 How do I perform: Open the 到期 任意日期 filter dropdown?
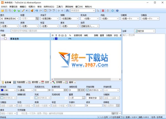70,18
